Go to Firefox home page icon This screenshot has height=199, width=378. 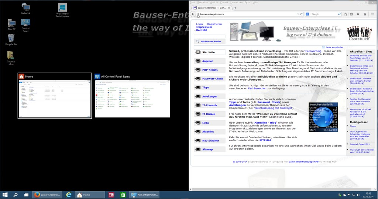(x=365, y=14)
